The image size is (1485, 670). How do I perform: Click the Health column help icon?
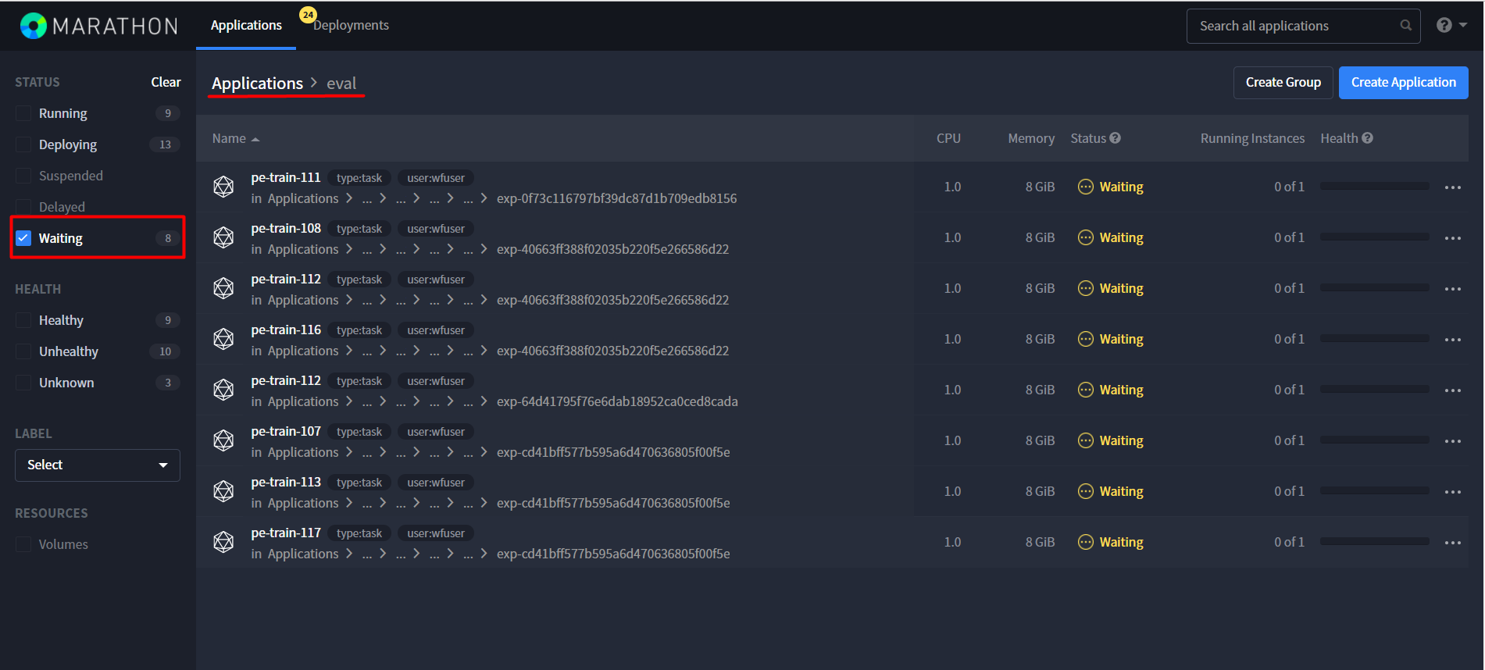coord(1367,138)
